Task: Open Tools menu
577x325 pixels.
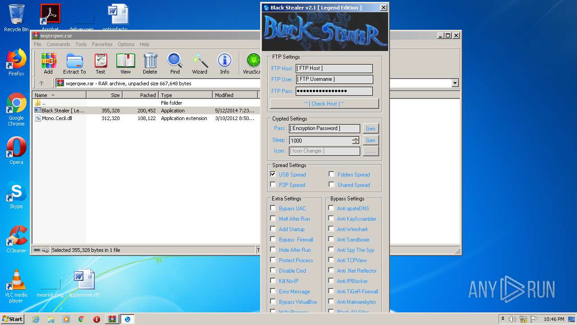Action: (81, 44)
